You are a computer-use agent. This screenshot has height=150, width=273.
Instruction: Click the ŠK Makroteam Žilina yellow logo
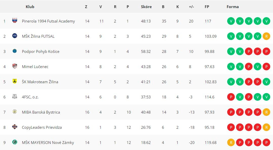(15, 81)
